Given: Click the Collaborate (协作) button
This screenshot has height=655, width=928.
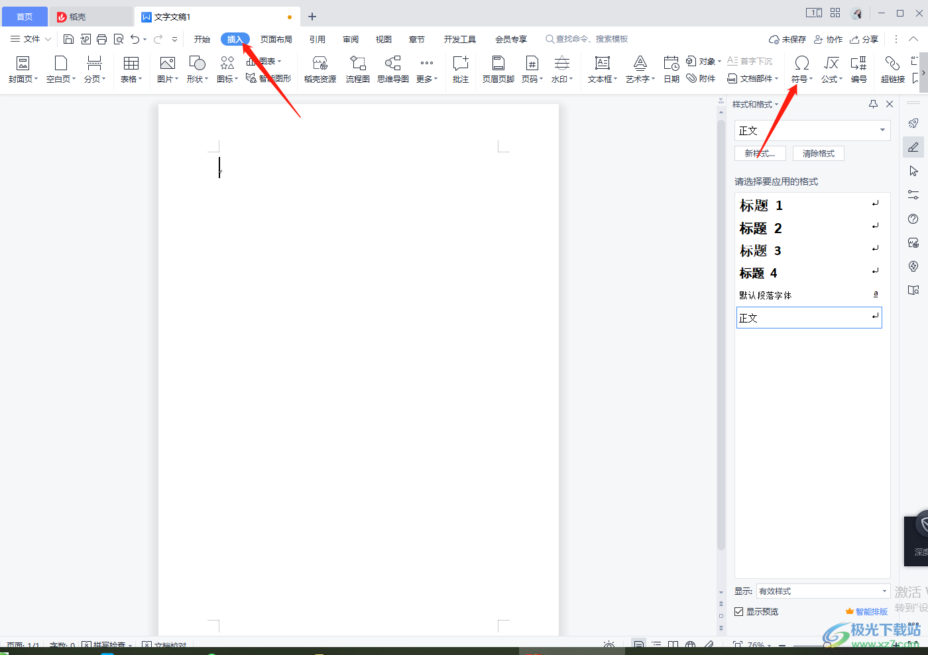Looking at the screenshot, I should pyautogui.click(x=828, y=39).
